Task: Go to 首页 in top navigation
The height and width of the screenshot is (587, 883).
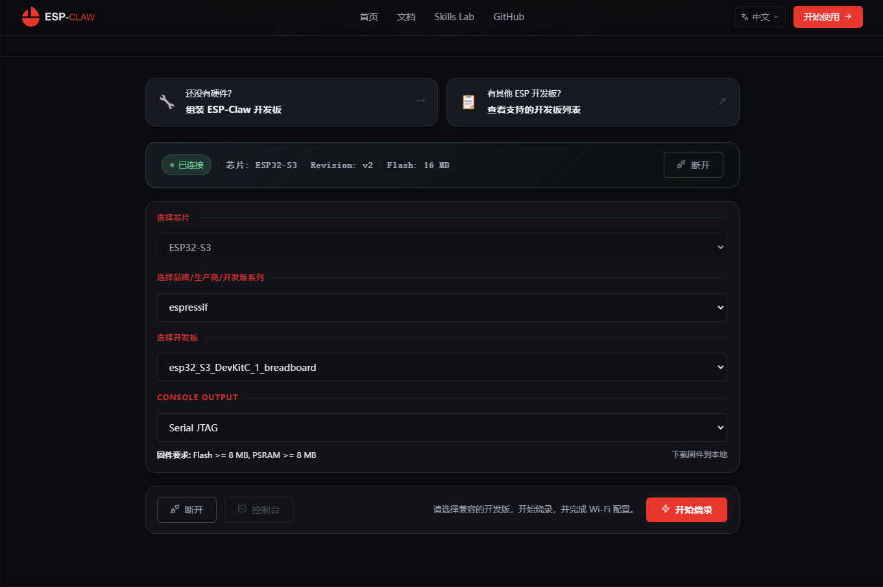Action: [369, 17]
